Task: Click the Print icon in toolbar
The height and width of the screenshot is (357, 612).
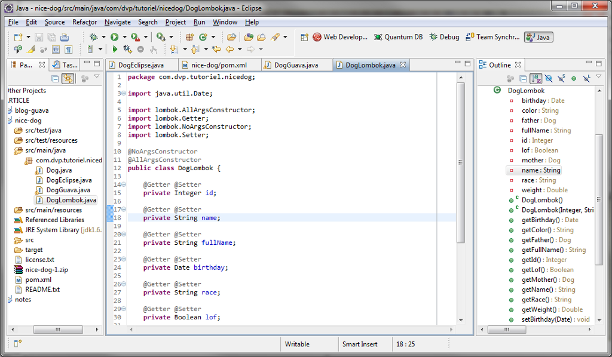Action: coord(64,37)
